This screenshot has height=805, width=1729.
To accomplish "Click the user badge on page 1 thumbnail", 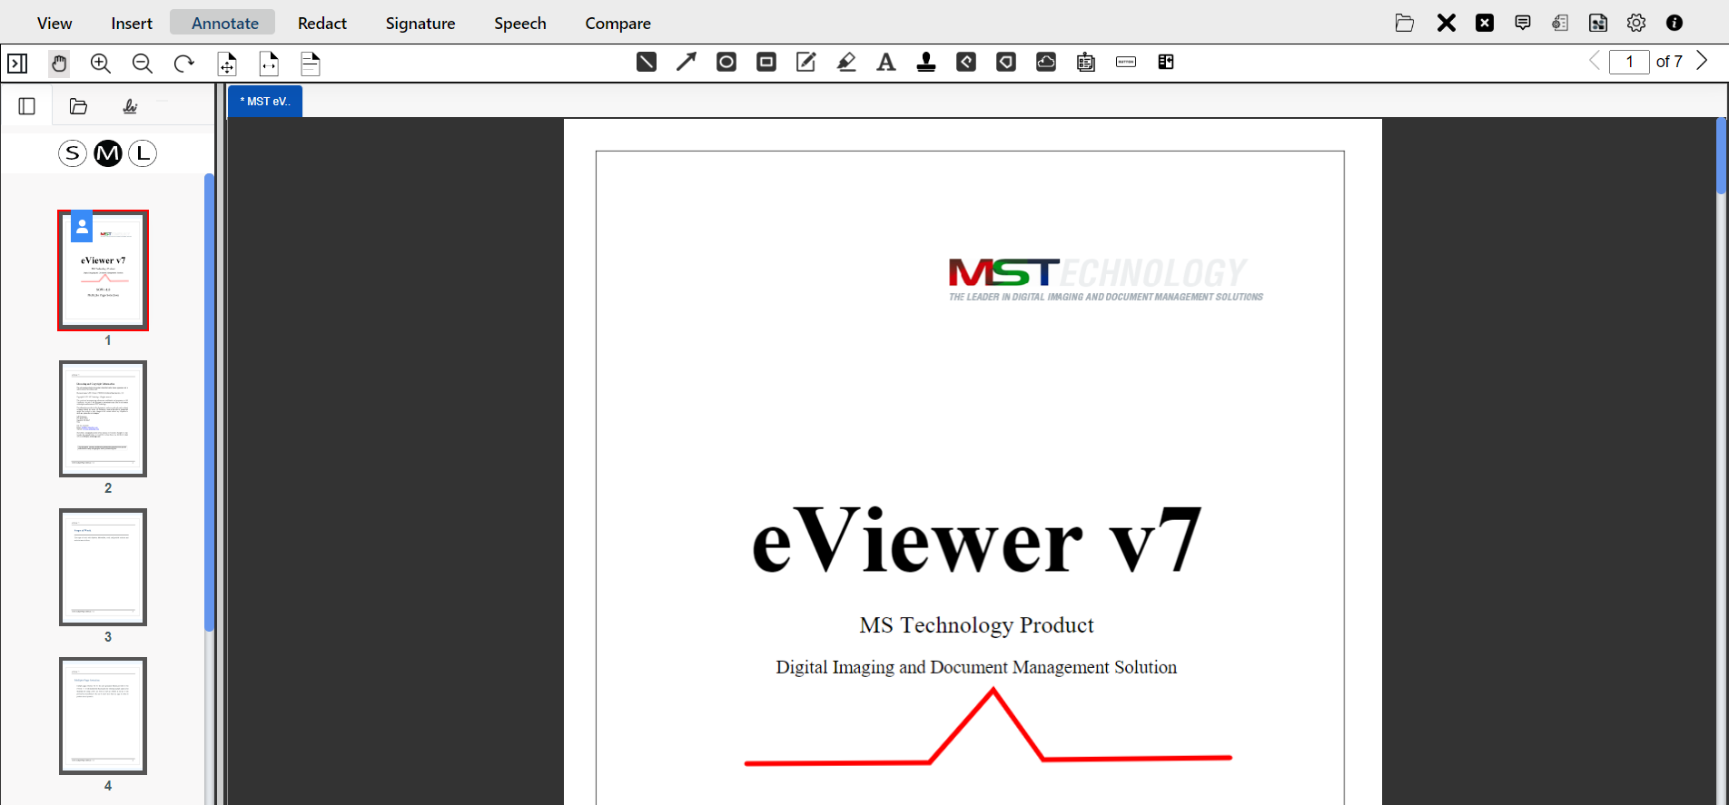I will pyautogui.click(x=82, y=227).
